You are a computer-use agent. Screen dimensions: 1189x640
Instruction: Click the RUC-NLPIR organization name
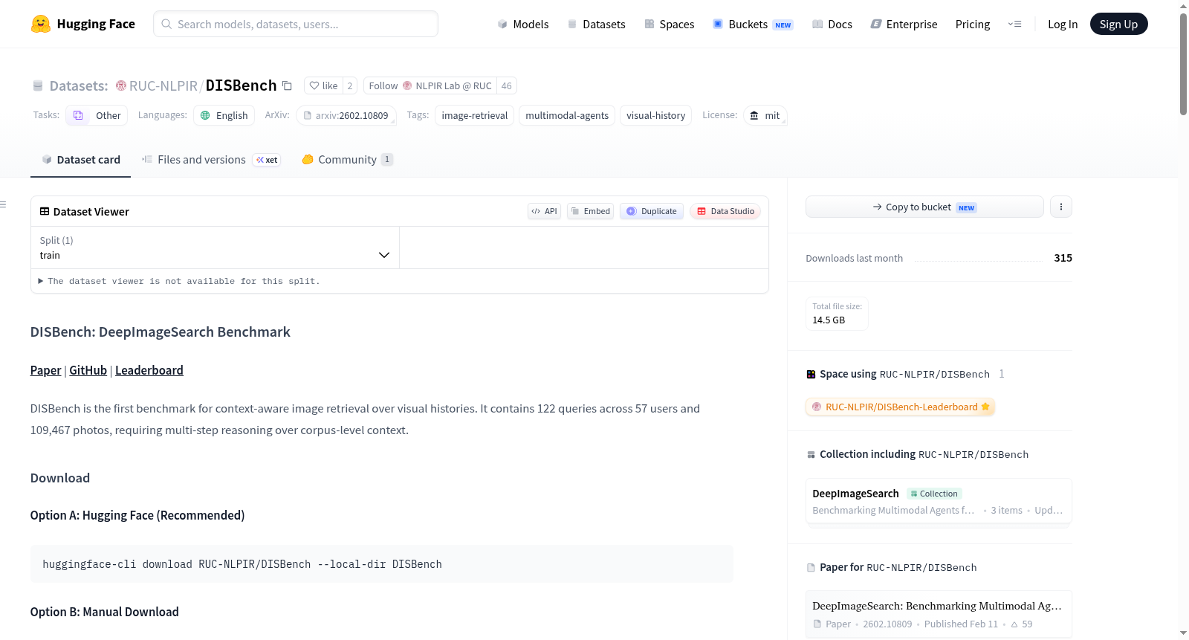[x=163, y=85]
